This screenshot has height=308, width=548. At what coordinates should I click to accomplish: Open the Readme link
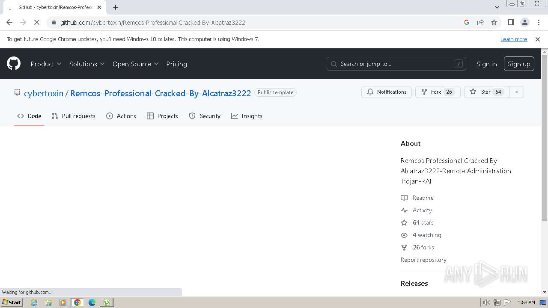point(417,198)
